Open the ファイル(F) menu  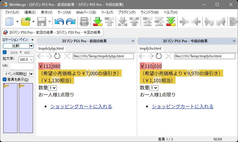coord(12,12)
